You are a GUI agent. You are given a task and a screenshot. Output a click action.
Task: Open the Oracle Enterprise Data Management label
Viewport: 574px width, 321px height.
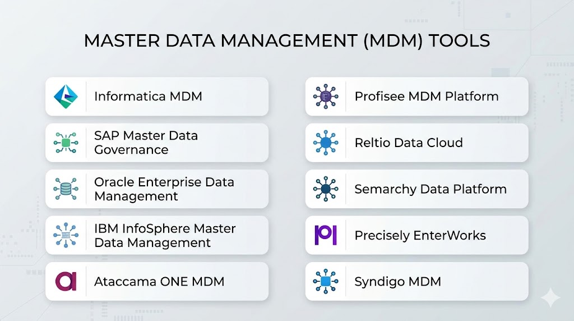pyautogui.click(x=164, y=189)
